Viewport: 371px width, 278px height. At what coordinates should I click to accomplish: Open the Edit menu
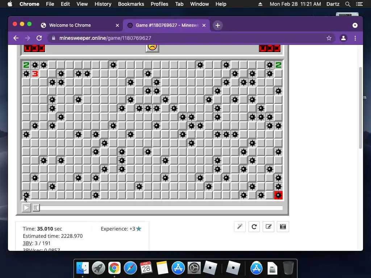[x=65, y=4]
